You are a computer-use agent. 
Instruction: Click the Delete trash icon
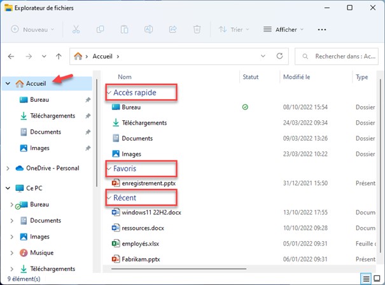pos(197,30)
